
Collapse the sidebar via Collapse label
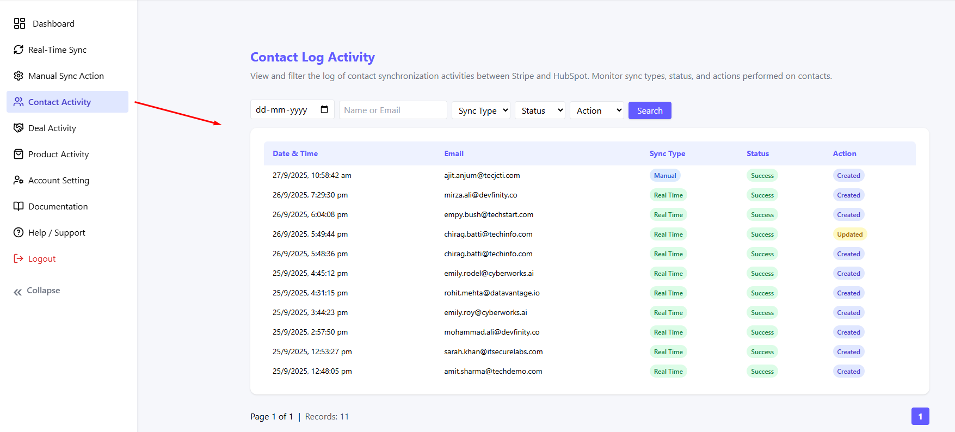pyautogui.click(x=44, y=291)
